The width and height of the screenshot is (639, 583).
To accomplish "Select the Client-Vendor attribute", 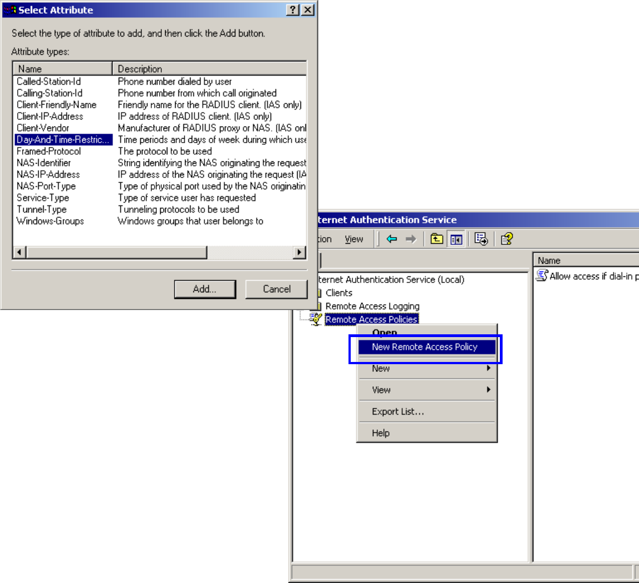I will (43, 128).
